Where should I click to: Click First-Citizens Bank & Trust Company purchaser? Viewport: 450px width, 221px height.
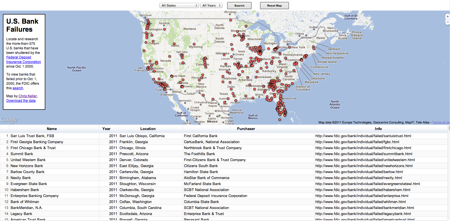[x=215, y=160]
